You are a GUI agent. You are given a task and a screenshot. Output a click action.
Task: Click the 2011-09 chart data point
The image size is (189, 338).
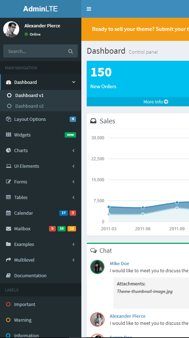pos(177,203)
